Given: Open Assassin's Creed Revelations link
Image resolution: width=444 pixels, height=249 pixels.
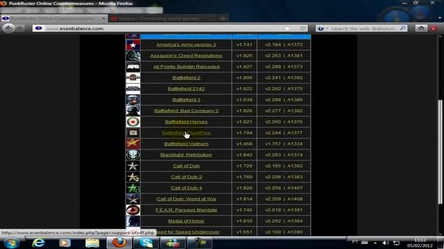Looking at the screenshot, I should (186, 55).
